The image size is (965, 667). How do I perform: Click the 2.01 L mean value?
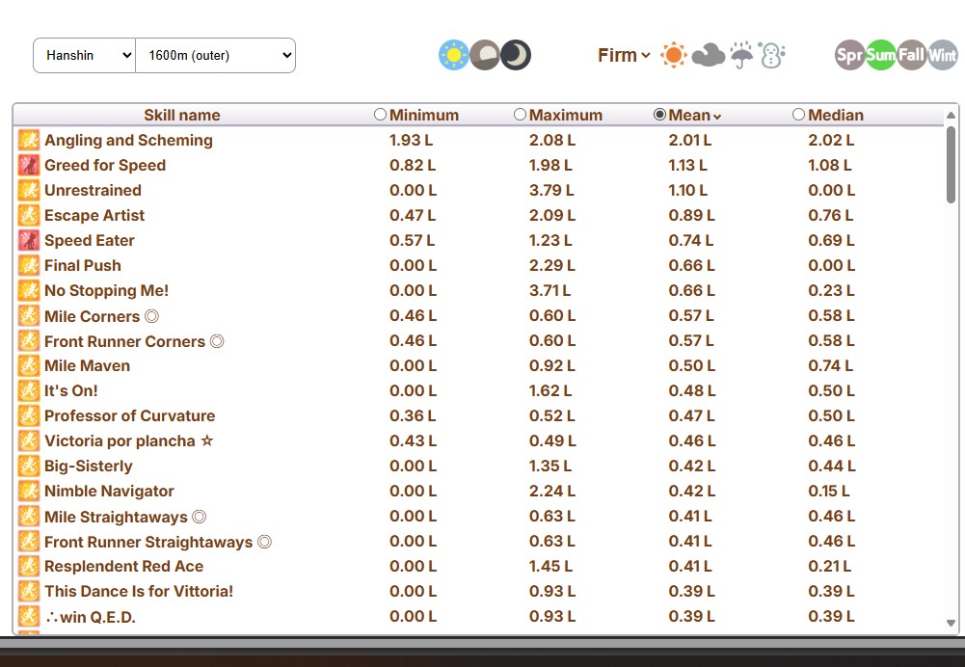coord(690,141)
